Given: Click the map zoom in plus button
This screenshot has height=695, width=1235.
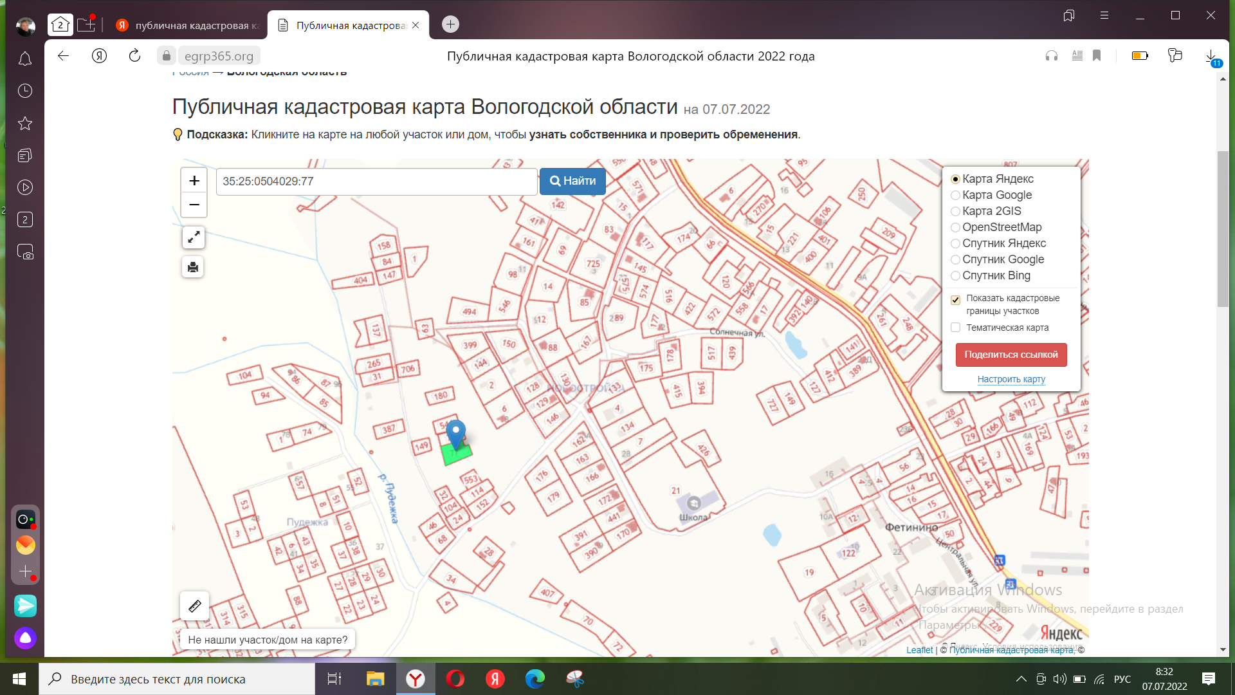Looking at the screenshot, I should point(194,181).
